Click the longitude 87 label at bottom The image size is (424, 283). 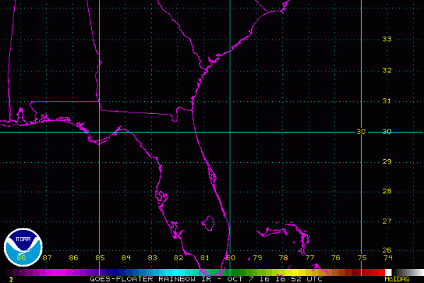(x=47, y=258)
